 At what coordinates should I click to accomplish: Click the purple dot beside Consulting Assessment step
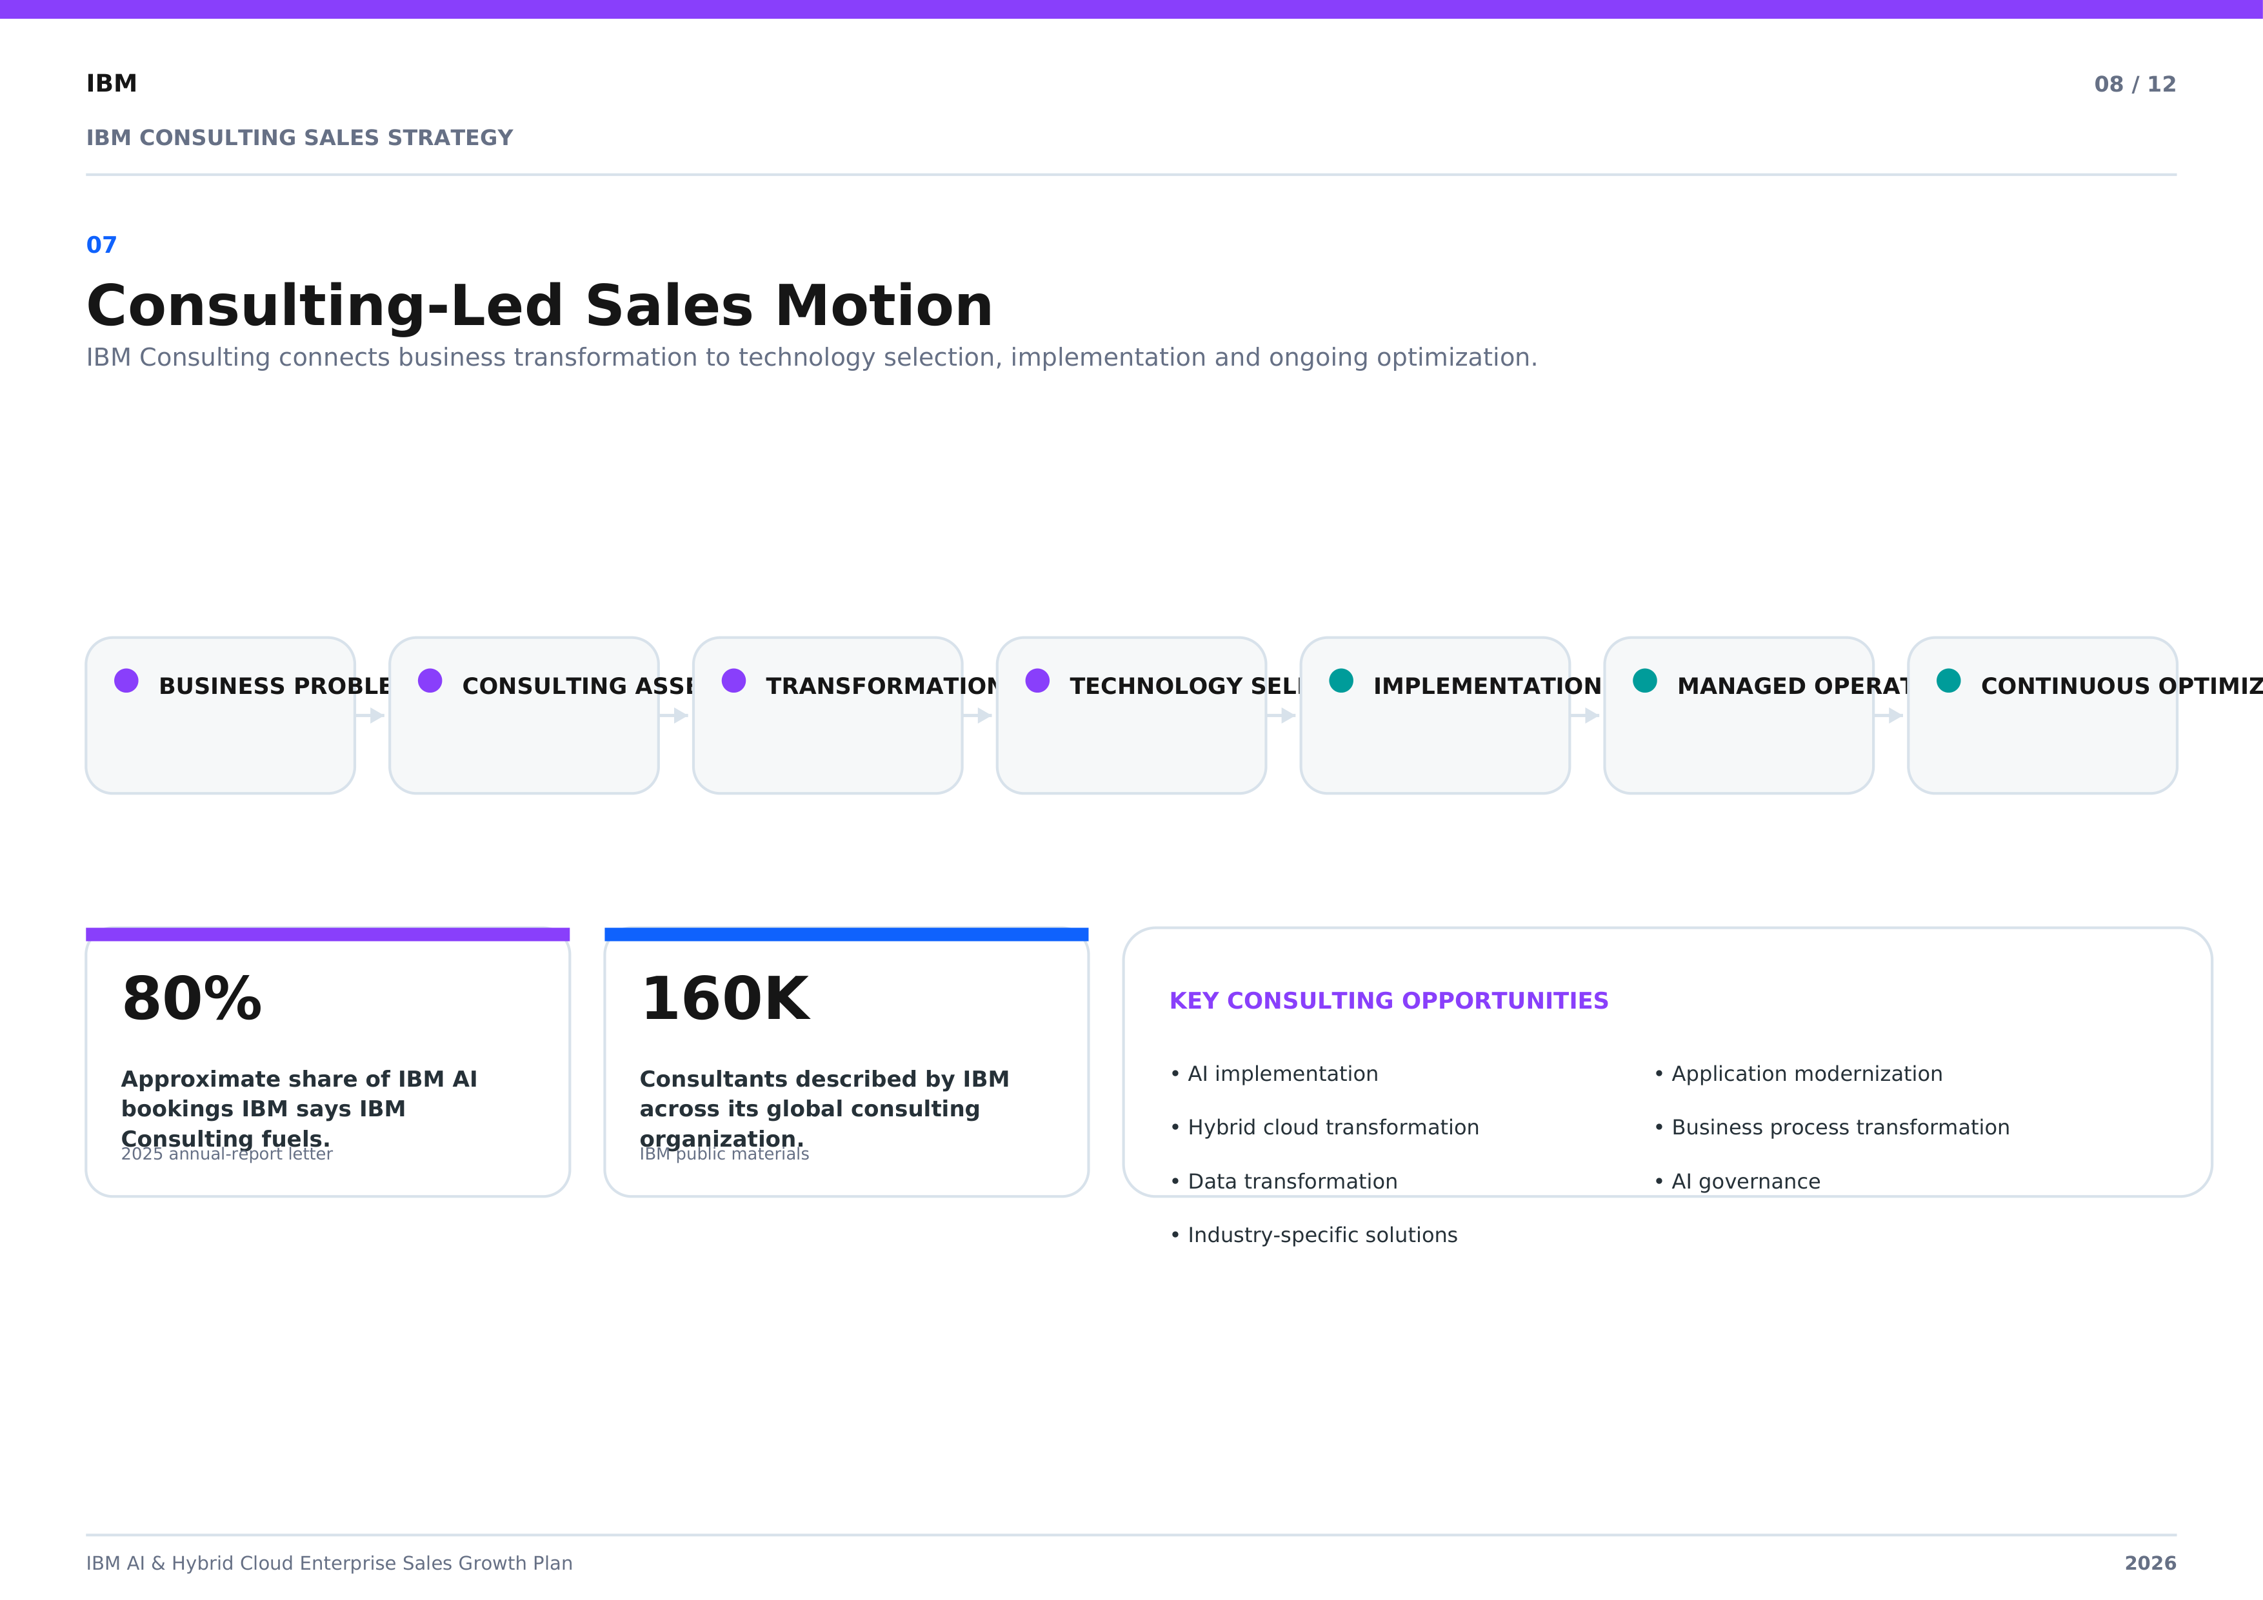(430, 681)
